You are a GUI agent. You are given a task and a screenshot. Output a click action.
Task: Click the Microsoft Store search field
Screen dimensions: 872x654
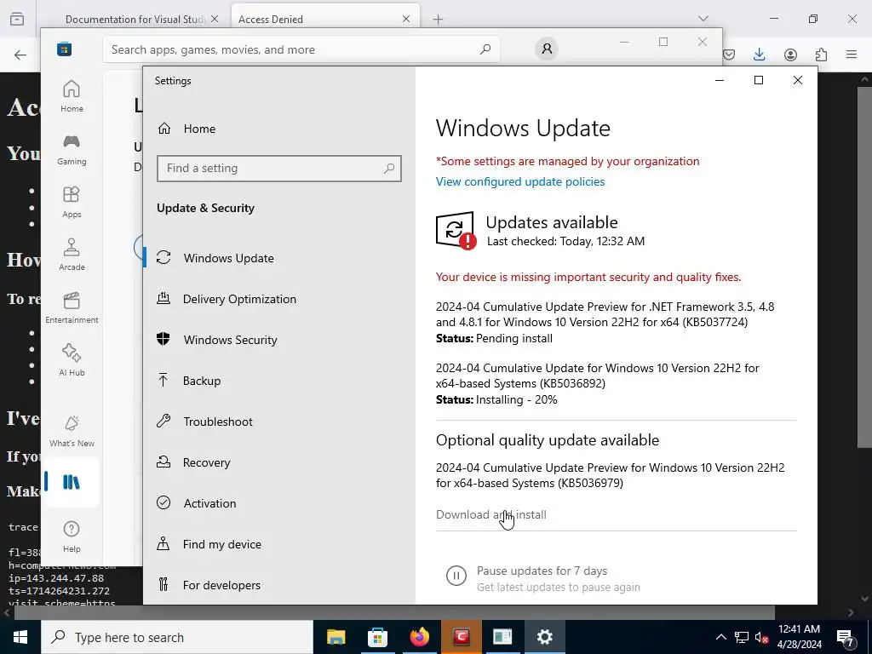(x=301, y=49)
